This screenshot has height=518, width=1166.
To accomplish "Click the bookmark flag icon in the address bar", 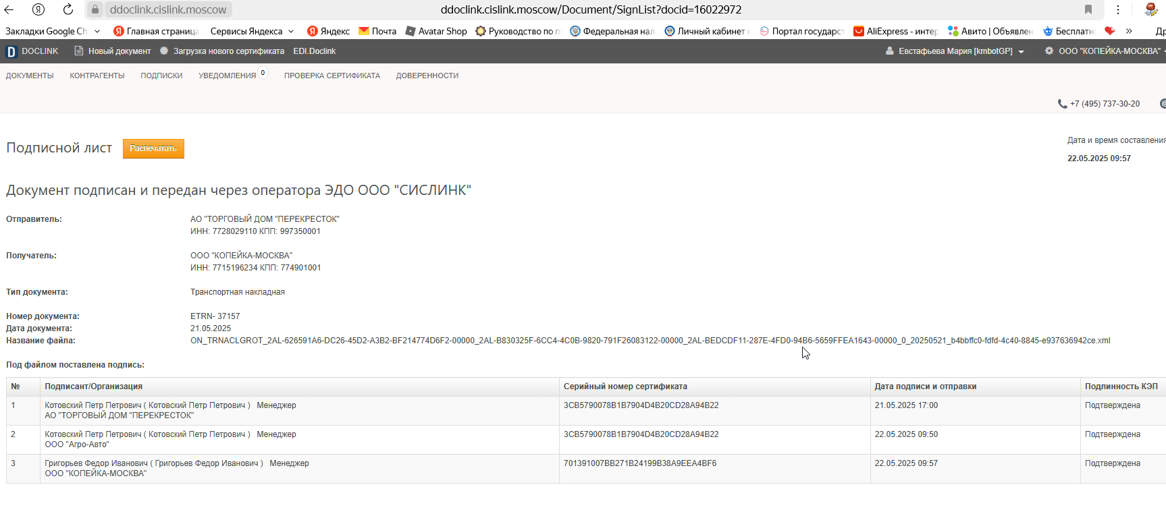I will point(1088,9).
